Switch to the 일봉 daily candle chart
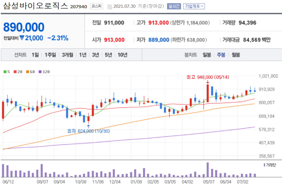The width and height of the screenshot is (282, 187). pos(207,55)
